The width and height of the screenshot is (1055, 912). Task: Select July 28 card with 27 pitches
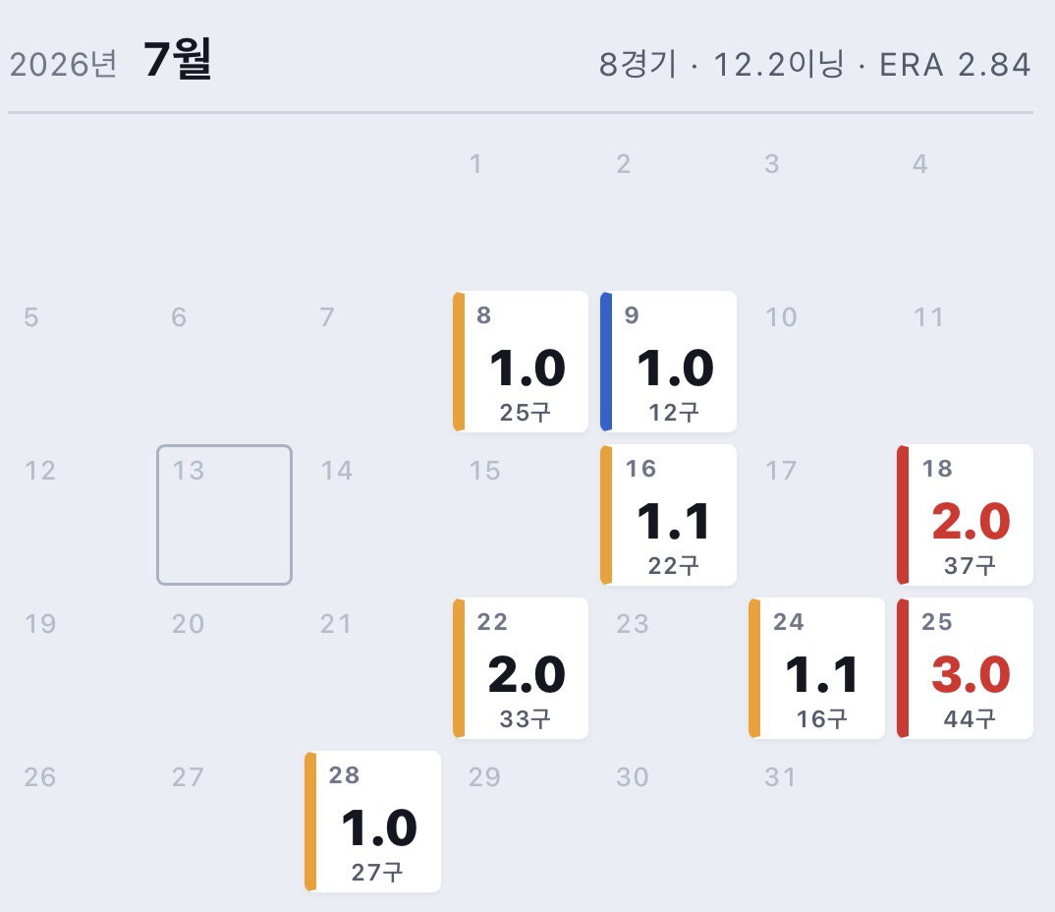pos(372,822)
